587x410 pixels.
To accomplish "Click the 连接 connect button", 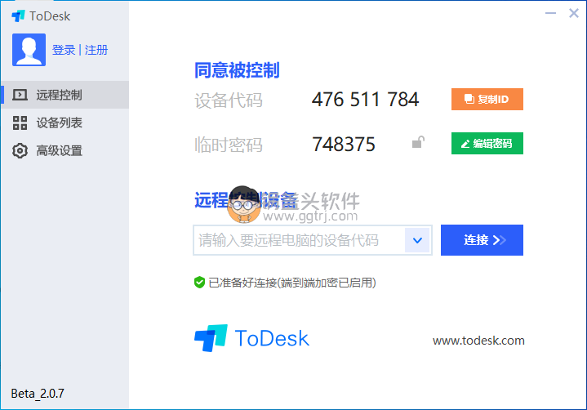I will [482, 240].
